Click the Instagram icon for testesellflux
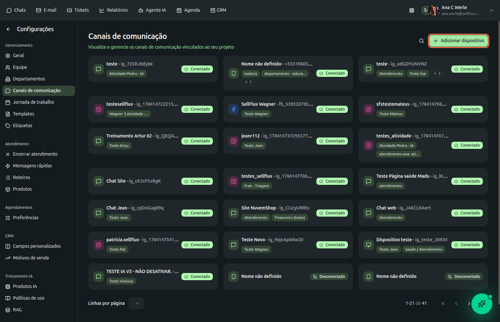Image resolution: width=500 pixels, height=322 pixels. 99,109
